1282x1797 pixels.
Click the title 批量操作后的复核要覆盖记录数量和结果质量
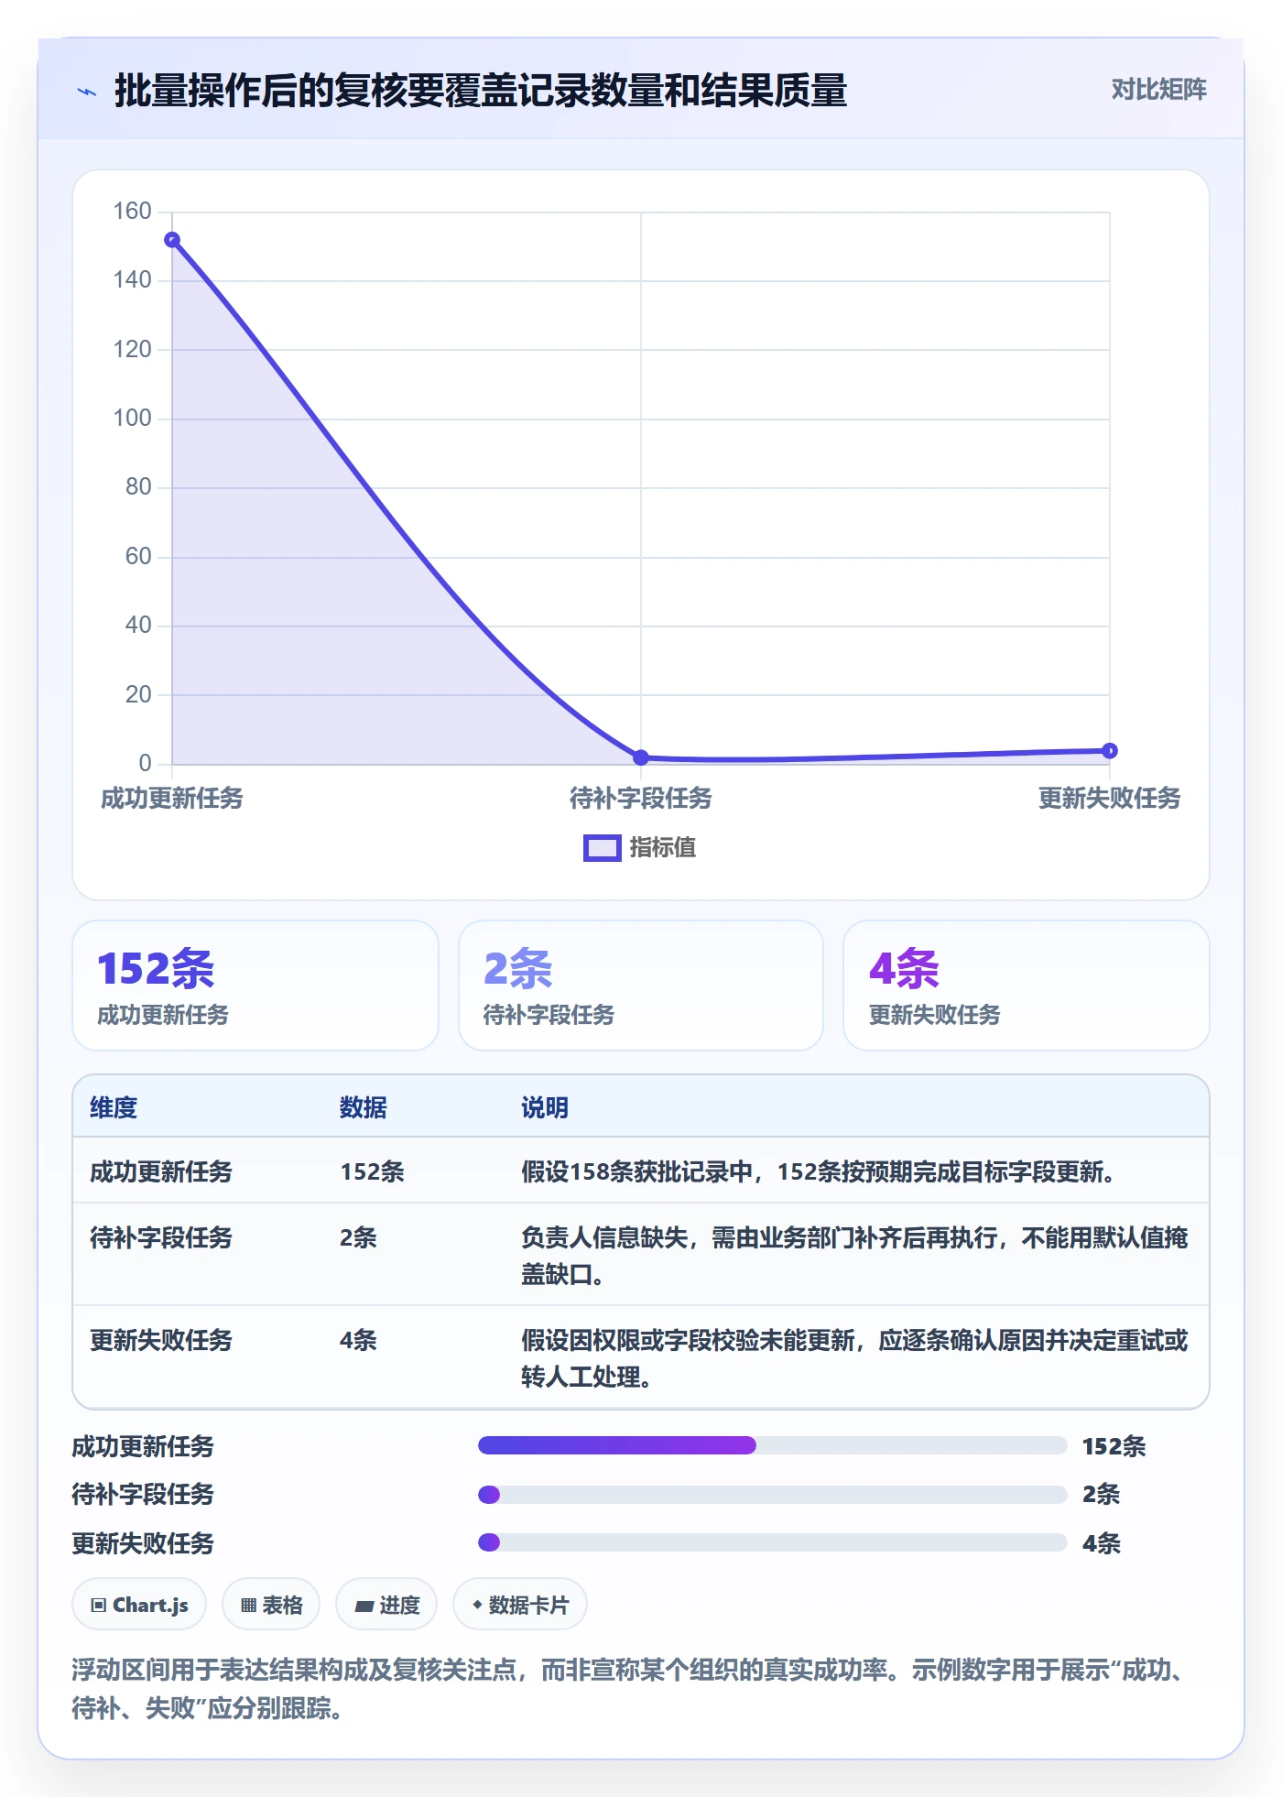(481, 91)
